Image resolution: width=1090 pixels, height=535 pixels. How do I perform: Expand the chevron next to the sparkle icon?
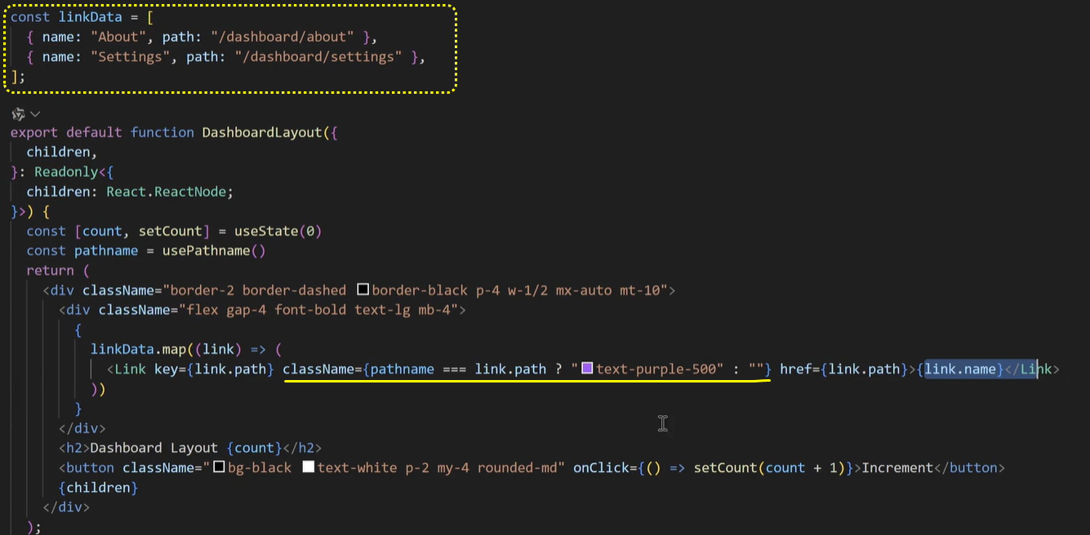(x=35, y=114)
